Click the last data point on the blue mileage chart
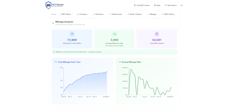The height and width of the screenshot is (112, 229). point(107,72)
